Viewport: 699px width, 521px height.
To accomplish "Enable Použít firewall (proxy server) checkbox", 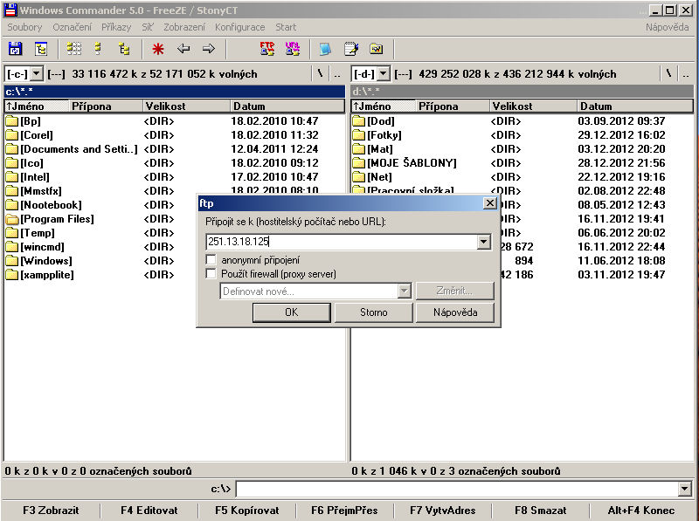I will [x=211, y=273].
